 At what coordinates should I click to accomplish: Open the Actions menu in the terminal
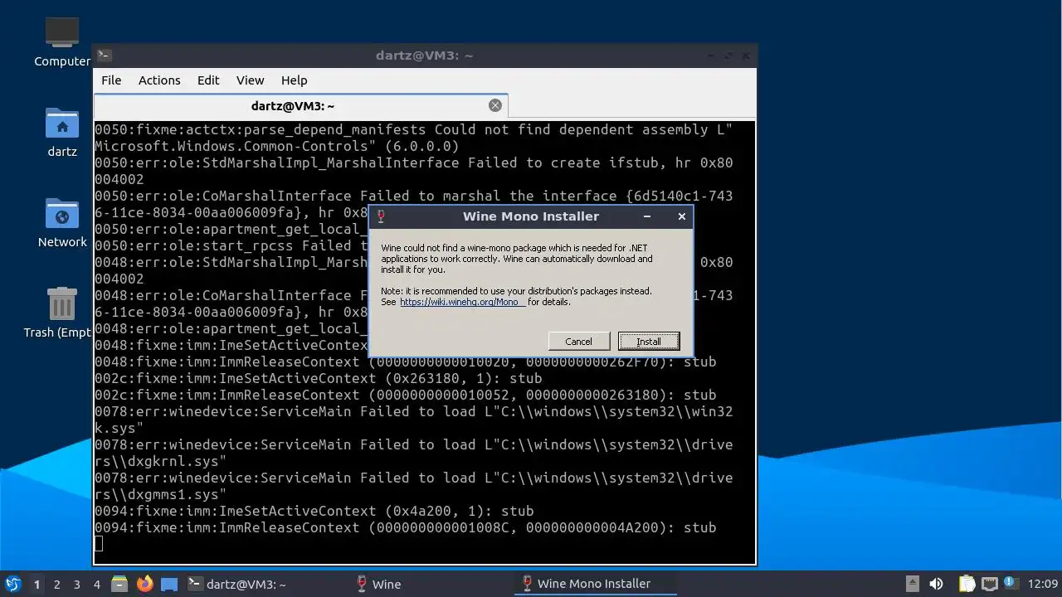[159, 80]
